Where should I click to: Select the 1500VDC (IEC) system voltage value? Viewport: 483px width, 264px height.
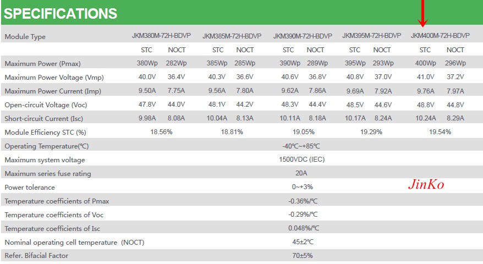(x=302, y=159)
